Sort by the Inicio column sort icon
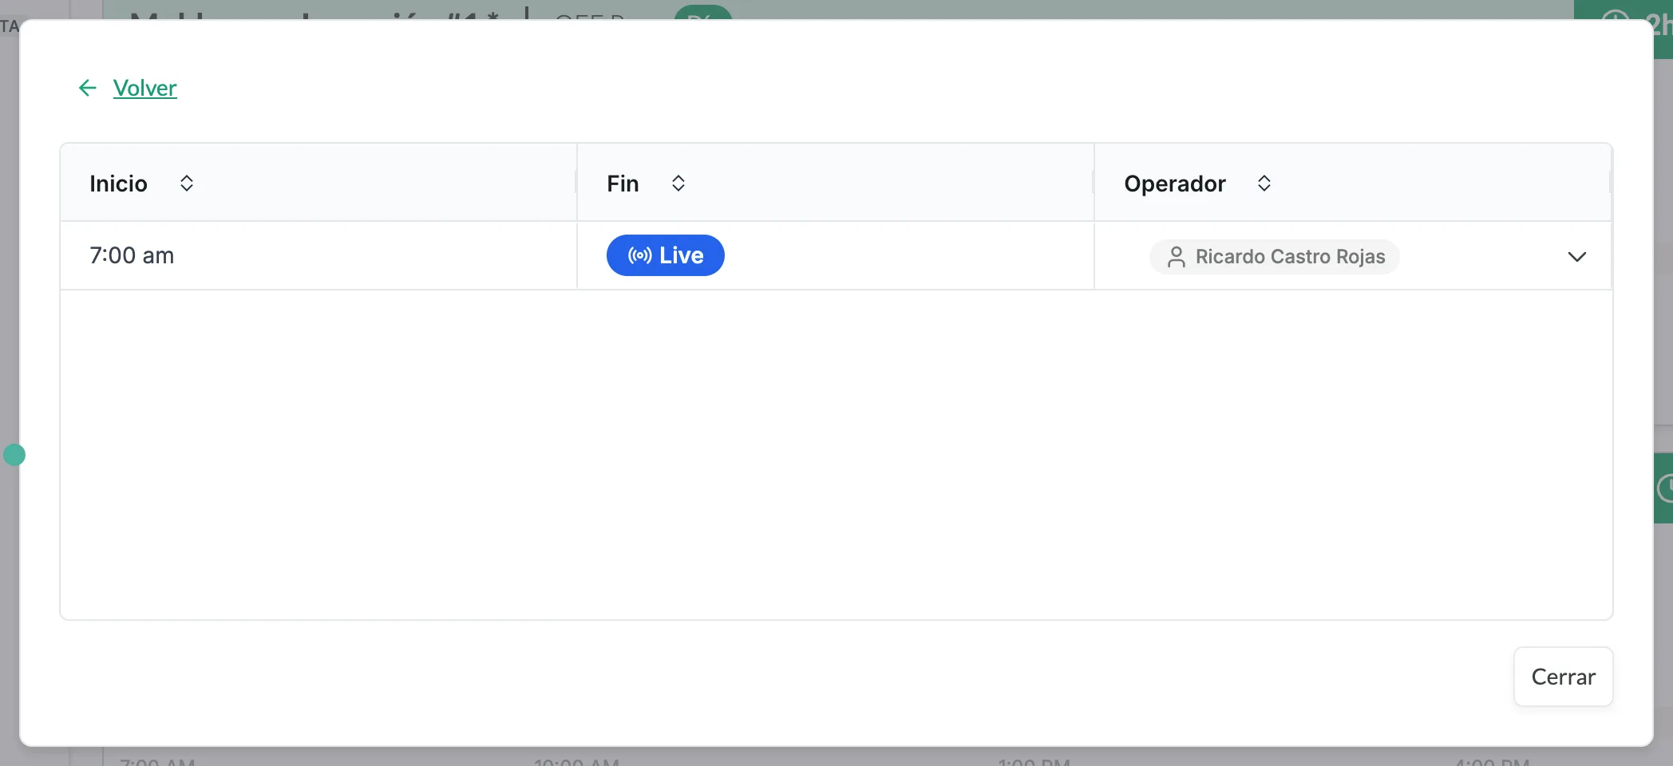 click(187, 184)
